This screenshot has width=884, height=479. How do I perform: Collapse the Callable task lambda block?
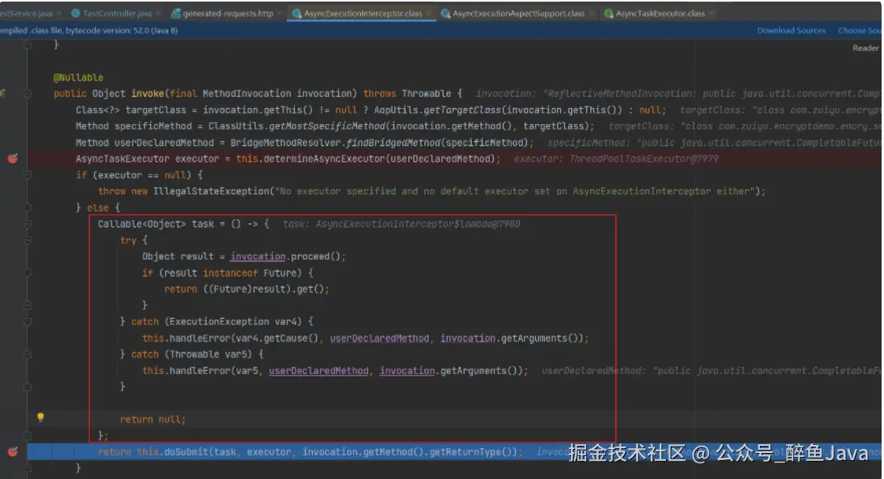click(x=27, y=224)
